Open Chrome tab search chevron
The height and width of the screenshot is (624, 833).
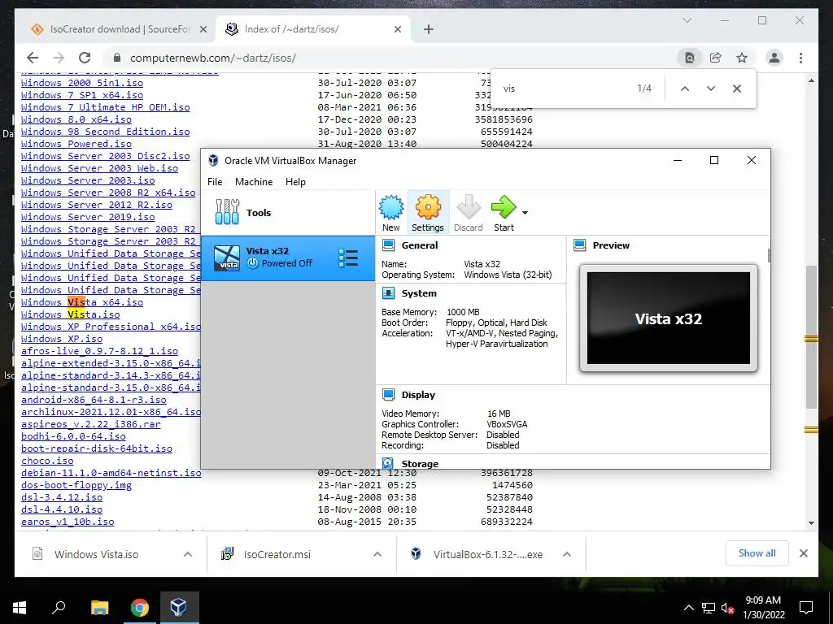pos(687,20)
